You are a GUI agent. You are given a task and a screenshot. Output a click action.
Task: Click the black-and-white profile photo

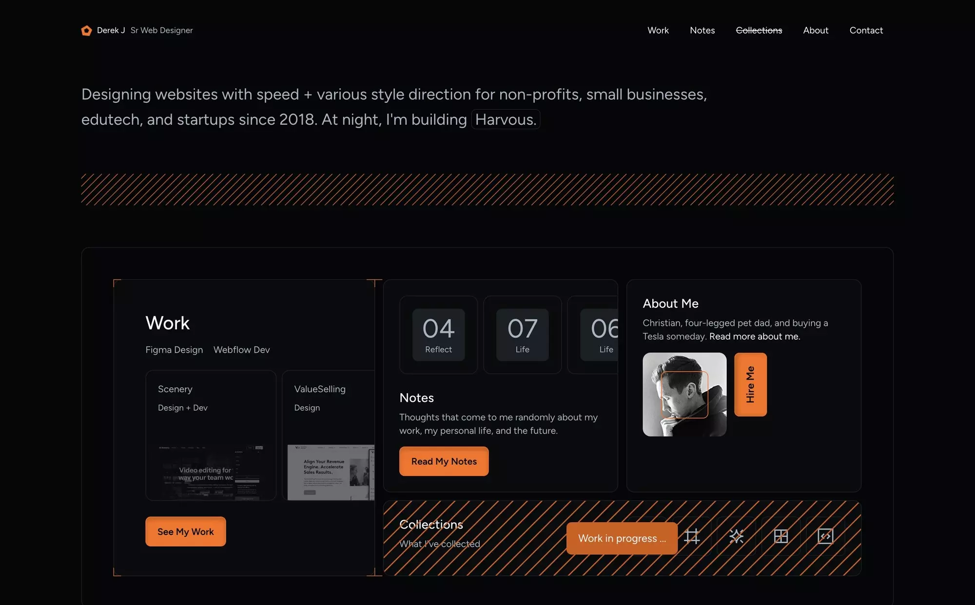684,394
